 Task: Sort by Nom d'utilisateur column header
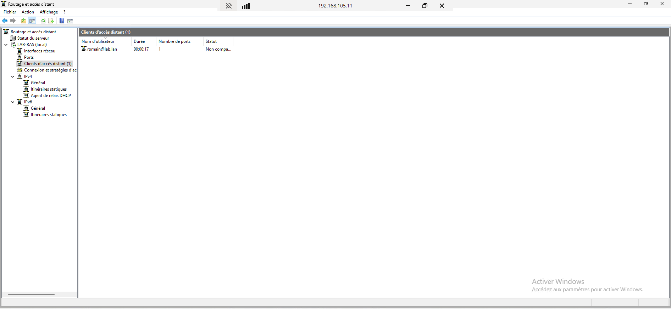pos(98,41)
